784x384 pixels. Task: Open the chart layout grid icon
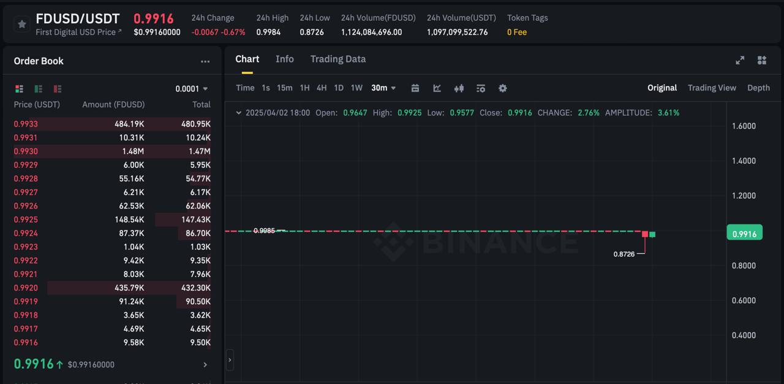click(762, 60)
